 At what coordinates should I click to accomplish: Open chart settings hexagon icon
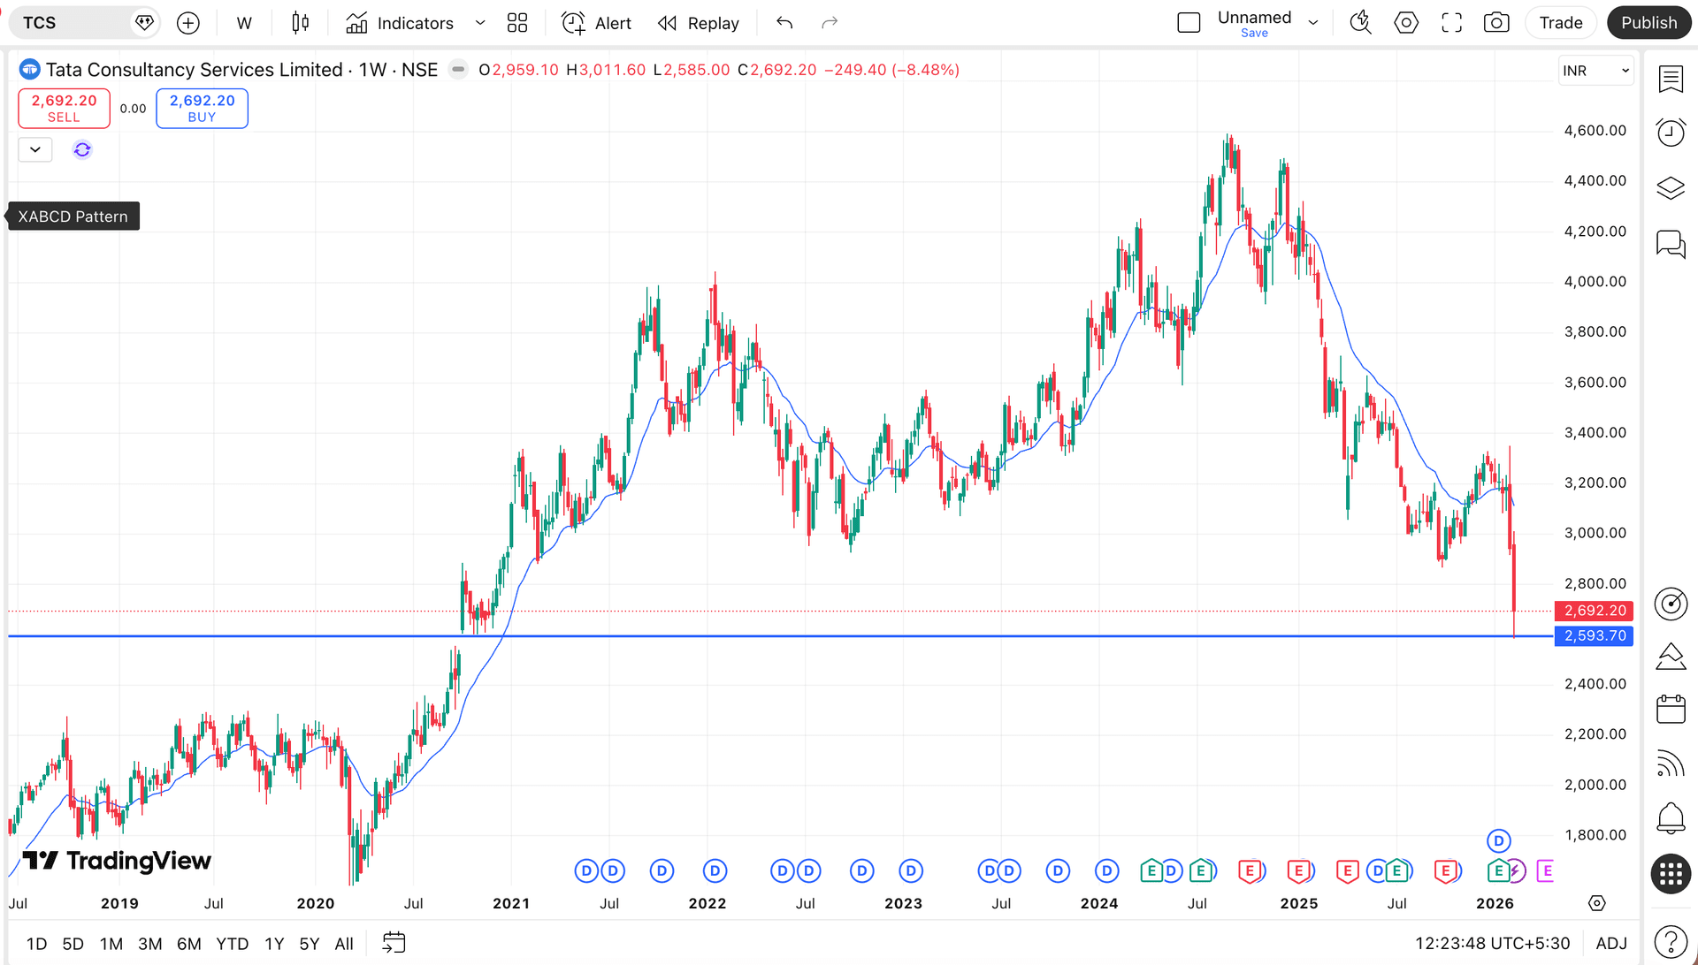(x=1406, y=23)
